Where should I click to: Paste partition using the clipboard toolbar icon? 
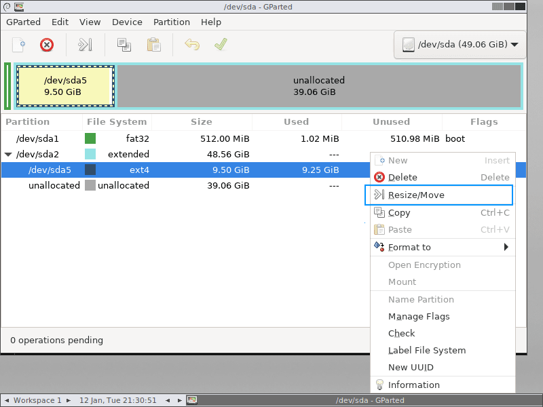pos(153,44)
